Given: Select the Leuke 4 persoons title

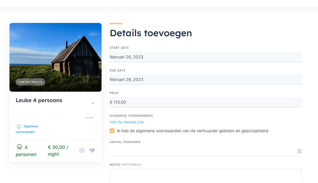Looking at the screenshot, I should pyautogui.click(x=39, y=100).
